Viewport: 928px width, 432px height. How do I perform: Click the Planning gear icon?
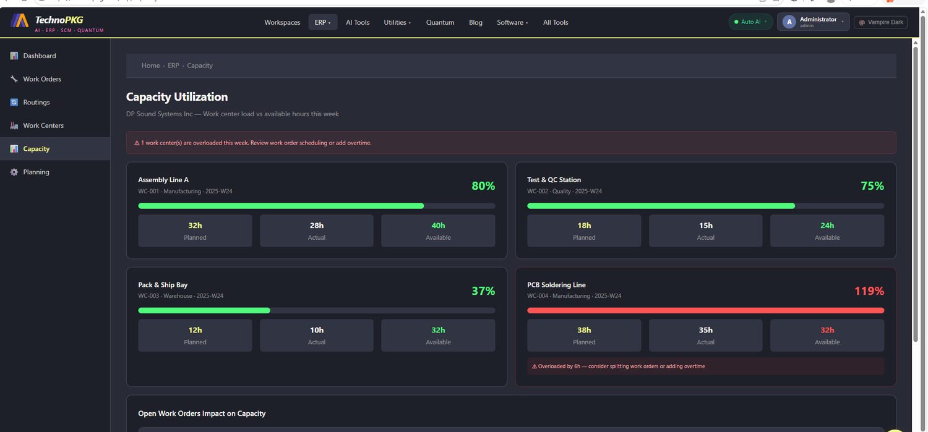14,172
